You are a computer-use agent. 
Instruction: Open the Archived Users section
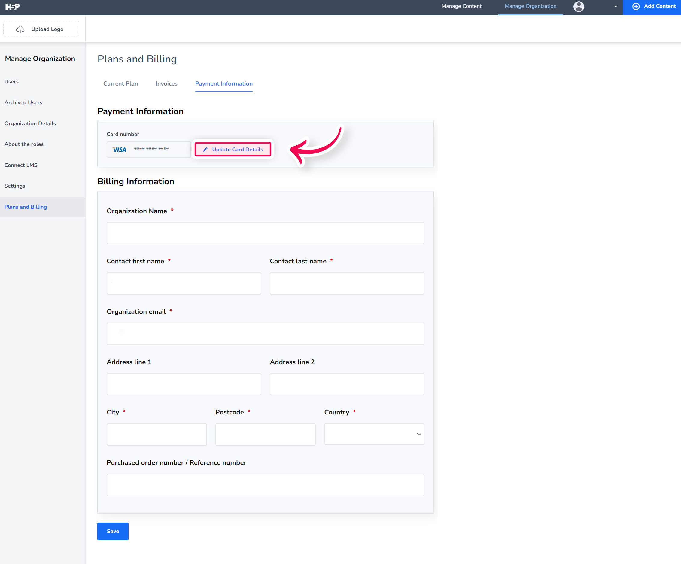coord(23,102)
